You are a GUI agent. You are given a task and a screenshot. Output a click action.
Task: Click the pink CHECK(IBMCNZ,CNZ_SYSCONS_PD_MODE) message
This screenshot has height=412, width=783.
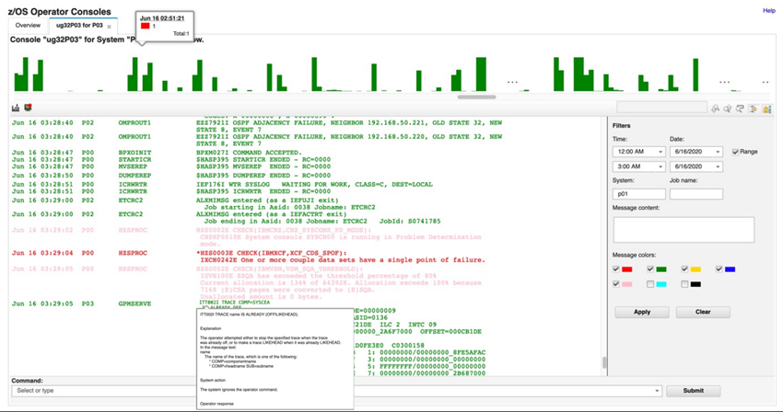[x=339, y=237]
